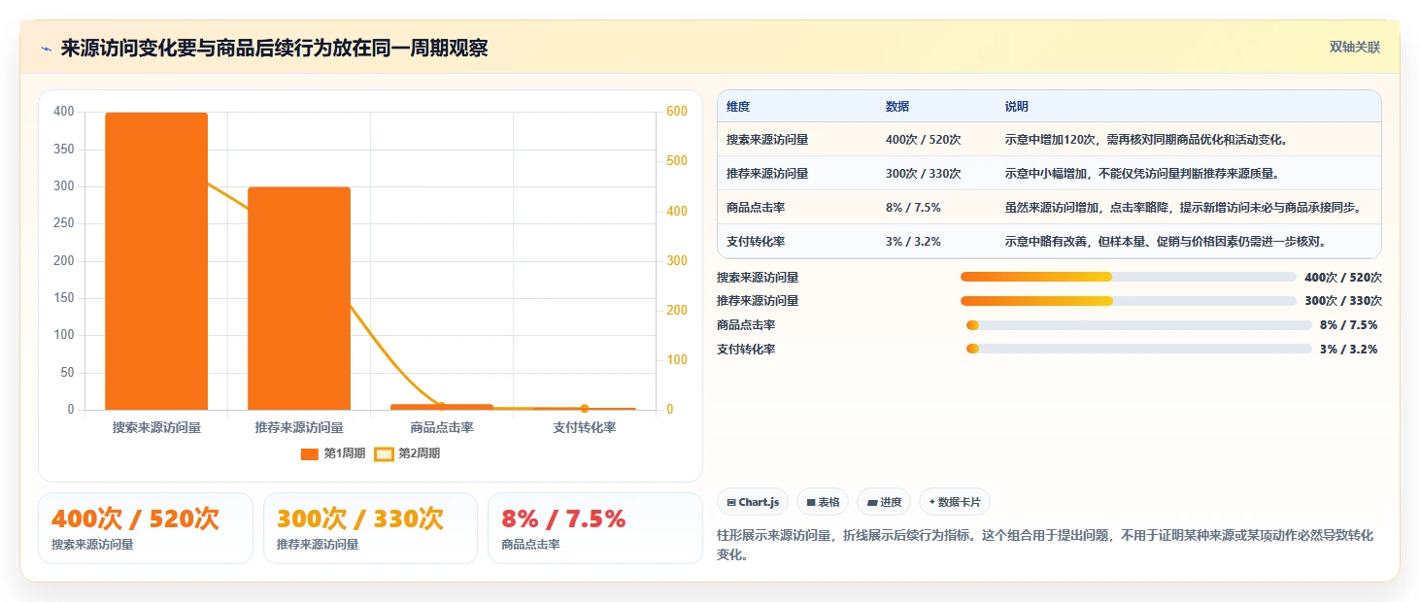Open the 300次 / 330次 stat card
Image resolution: width=1420 pixels, height=602 pixels.
pos(370,528)
